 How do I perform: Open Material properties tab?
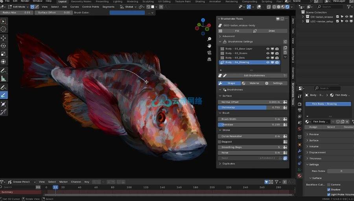[x=299, y=176]
